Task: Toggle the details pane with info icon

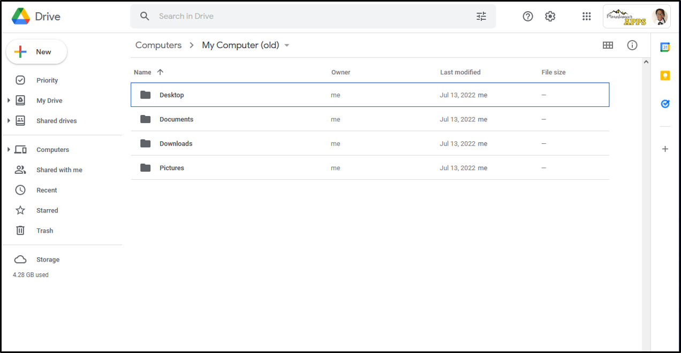Action: (632, 45)
